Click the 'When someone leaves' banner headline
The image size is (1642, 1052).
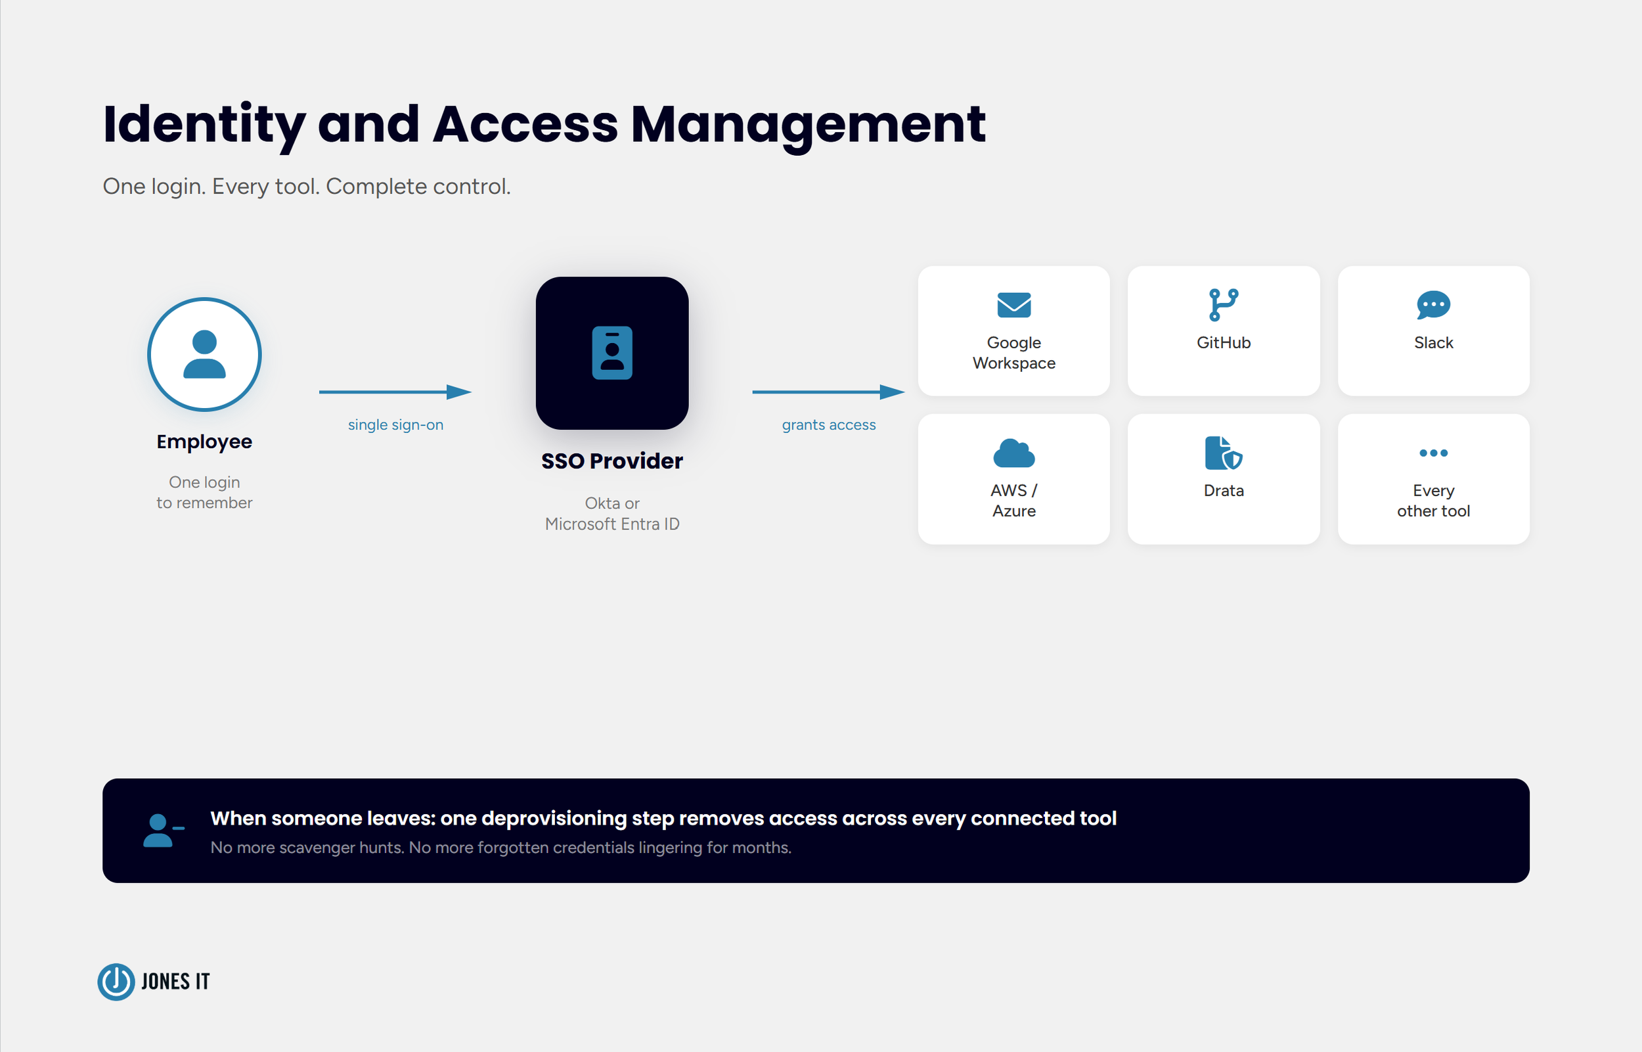tap(663, 817)
